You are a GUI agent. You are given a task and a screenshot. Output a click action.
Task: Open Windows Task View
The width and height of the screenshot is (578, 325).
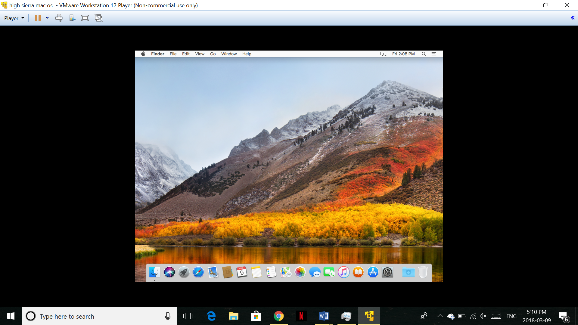[x=188, y=316]
